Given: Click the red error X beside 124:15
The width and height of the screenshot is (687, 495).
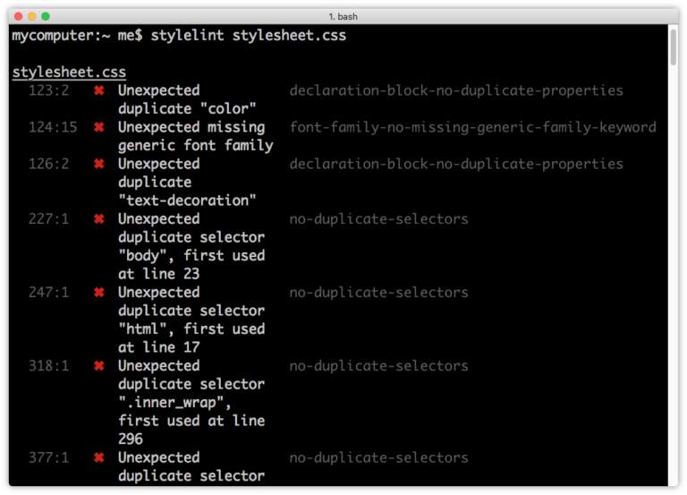Looking at the screenshot, I should point(99,127).
